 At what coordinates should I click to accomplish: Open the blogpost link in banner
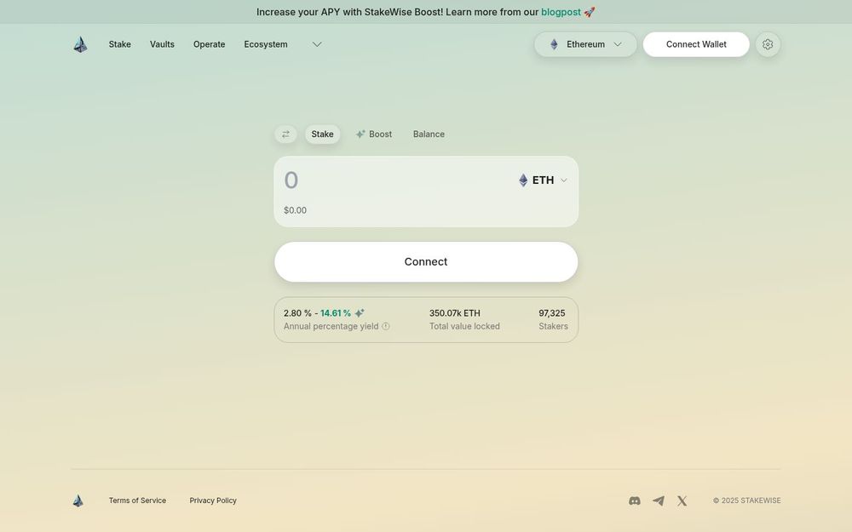(561, 12)
